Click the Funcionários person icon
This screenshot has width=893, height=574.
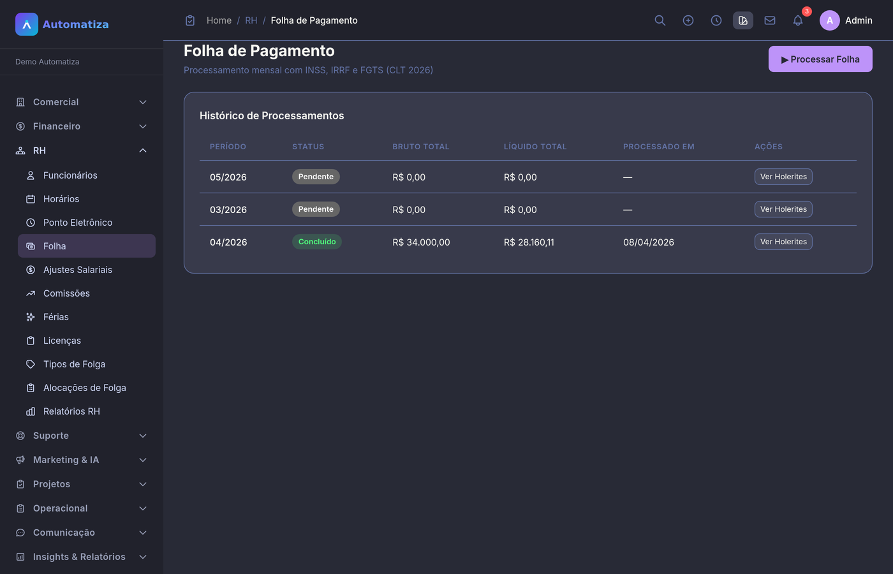point(31,175)
